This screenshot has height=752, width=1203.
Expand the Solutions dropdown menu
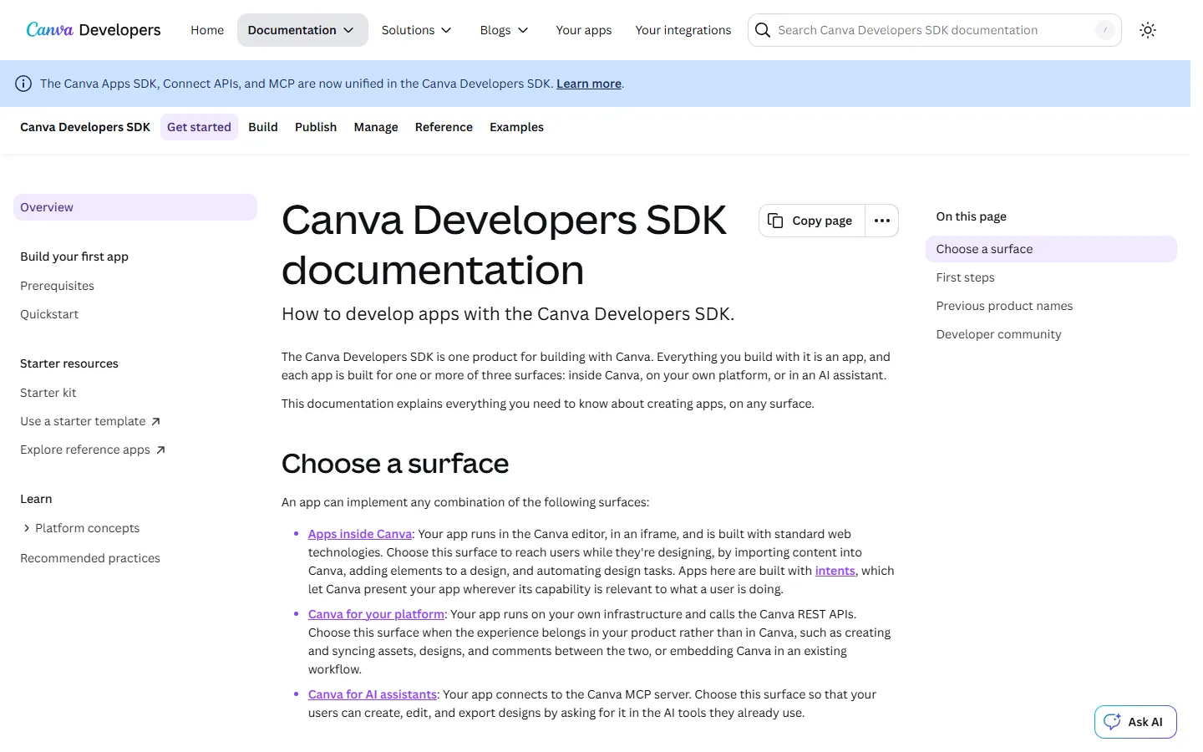pos(416,30)
